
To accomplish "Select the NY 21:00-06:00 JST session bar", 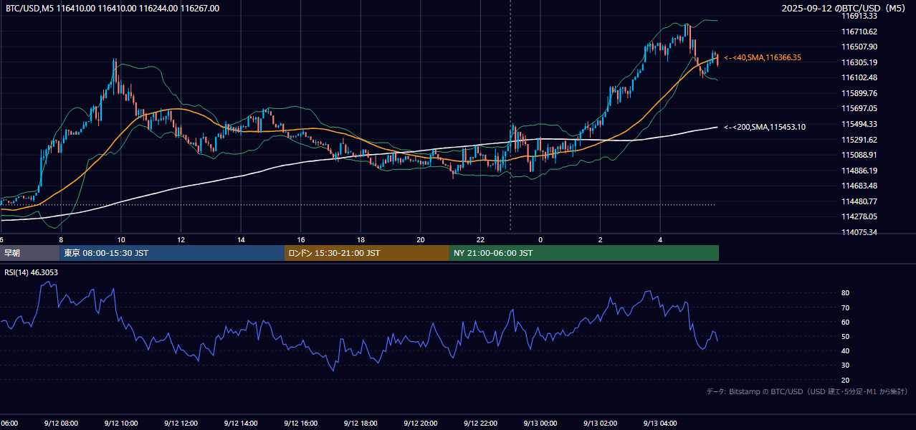I will [584, 253].
